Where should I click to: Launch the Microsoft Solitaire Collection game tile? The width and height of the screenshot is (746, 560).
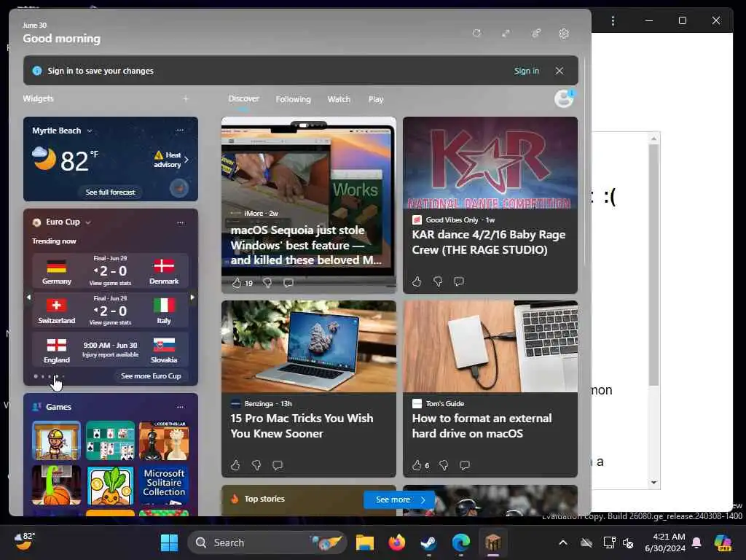tap(164, 485)
